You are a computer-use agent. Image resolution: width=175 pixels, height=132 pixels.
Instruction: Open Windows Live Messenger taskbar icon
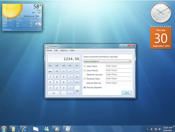[47, 129]
